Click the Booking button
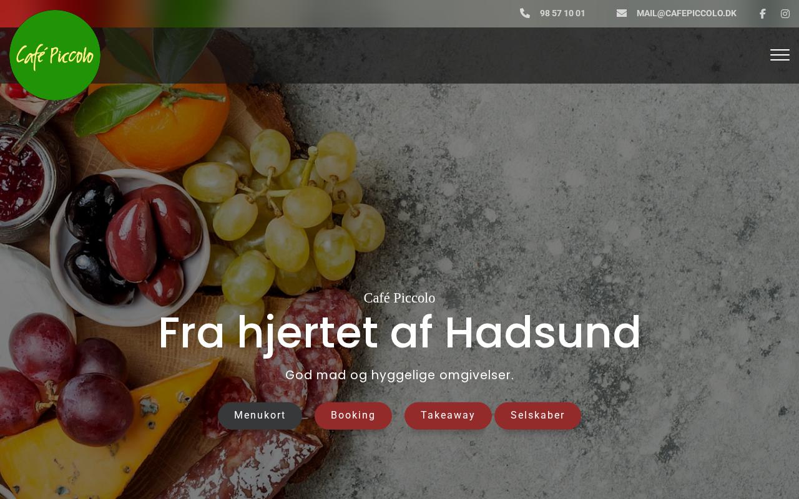Screen dimensions: 799x499 coord(353,415)
